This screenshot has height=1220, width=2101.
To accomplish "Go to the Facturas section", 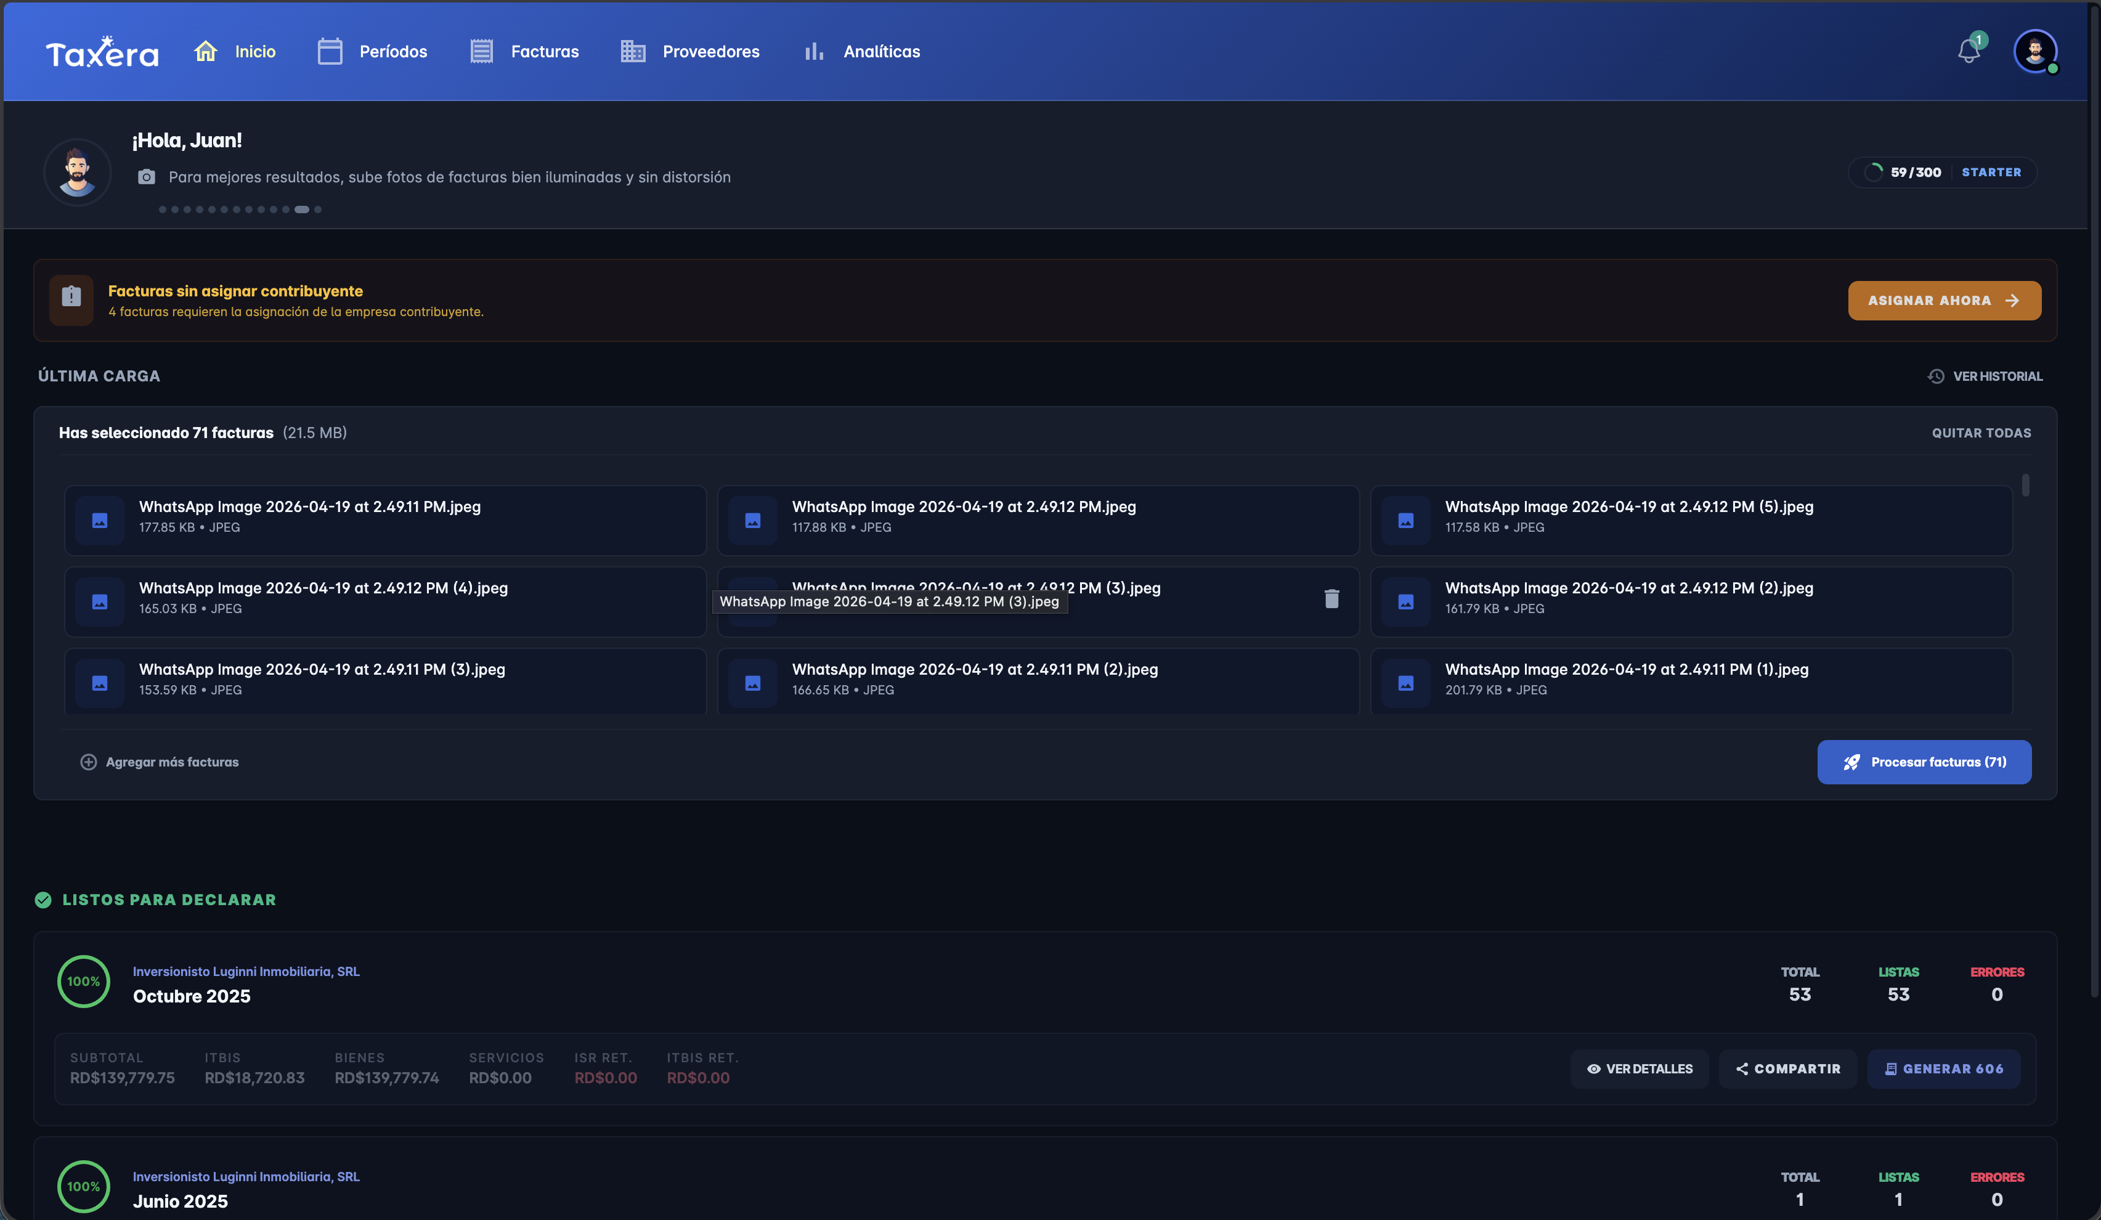I will tap(524, 52).
